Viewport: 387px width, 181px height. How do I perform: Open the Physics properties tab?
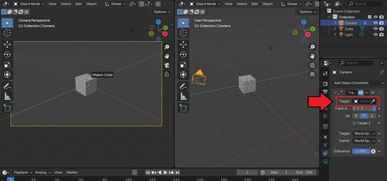pos(325,145)
